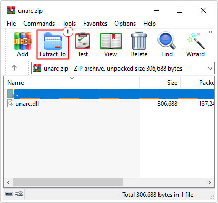
Task: Open the Commands menu
Action: (39, 24)
